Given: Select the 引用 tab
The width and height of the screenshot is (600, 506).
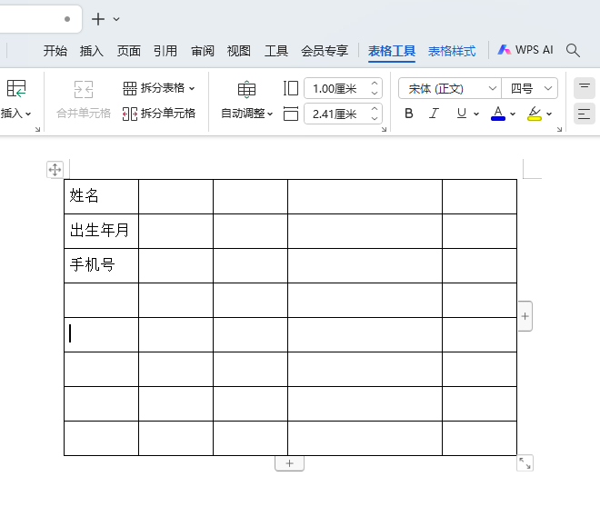Looking at the screenshot, I should (165, 51).
